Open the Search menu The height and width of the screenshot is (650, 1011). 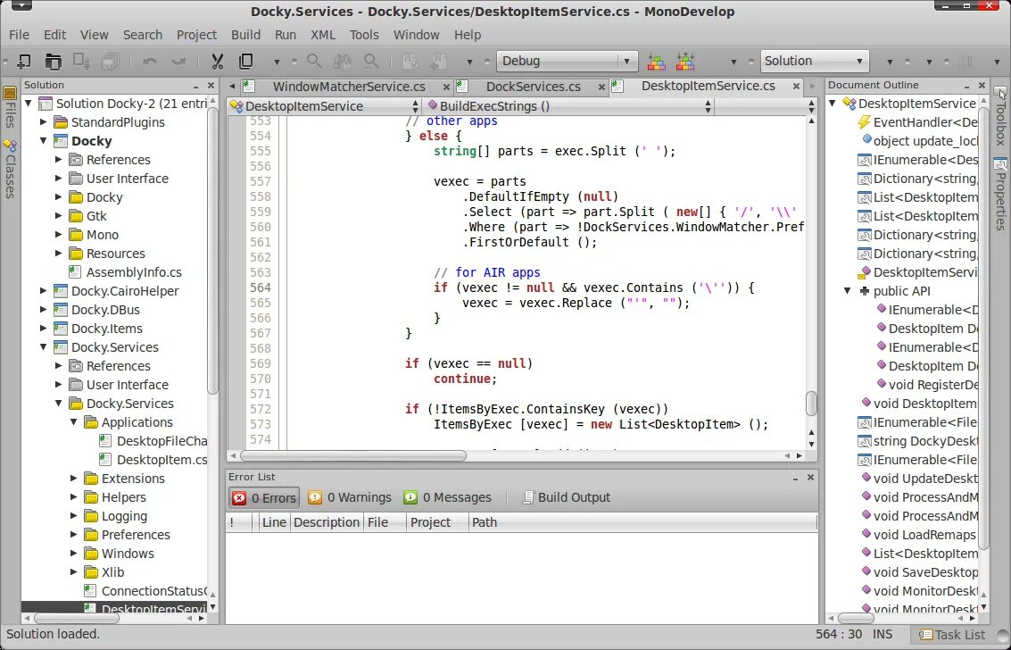click(143, 35)
